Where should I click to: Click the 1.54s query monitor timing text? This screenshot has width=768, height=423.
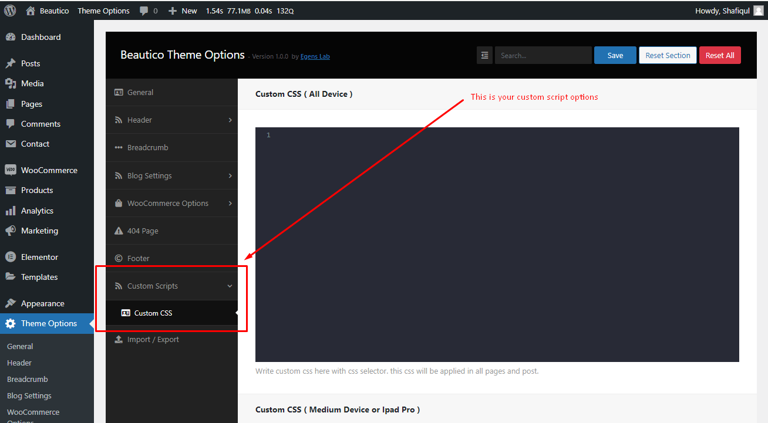point(214,11)
